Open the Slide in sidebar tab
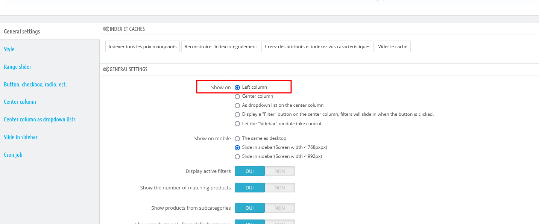Image resolution: width=539 pixels, height=224 pixels. coord(21,137)
